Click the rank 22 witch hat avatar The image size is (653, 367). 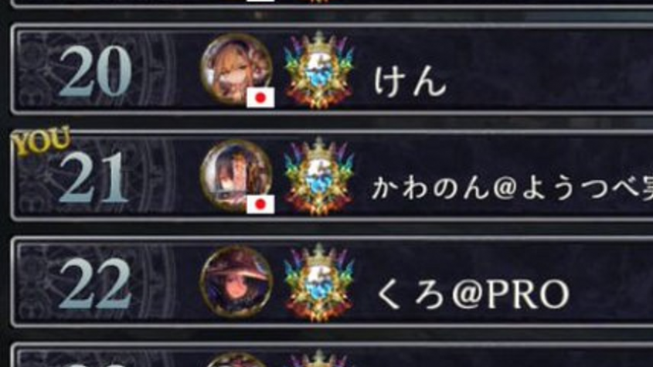(x=236, y=282)
